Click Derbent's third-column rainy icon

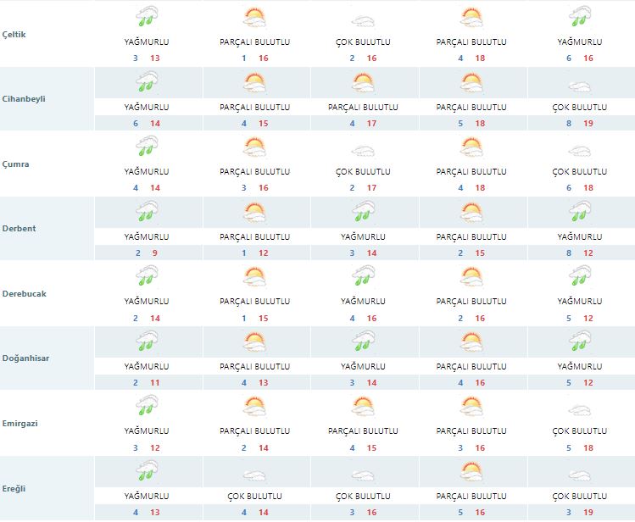click(364, 213)
